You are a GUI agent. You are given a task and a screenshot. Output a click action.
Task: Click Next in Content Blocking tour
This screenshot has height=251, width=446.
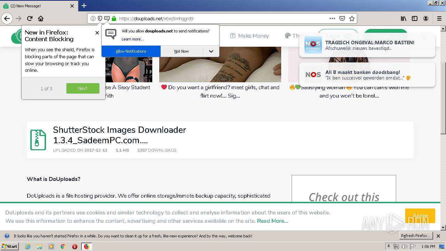(x=83, y=88)
